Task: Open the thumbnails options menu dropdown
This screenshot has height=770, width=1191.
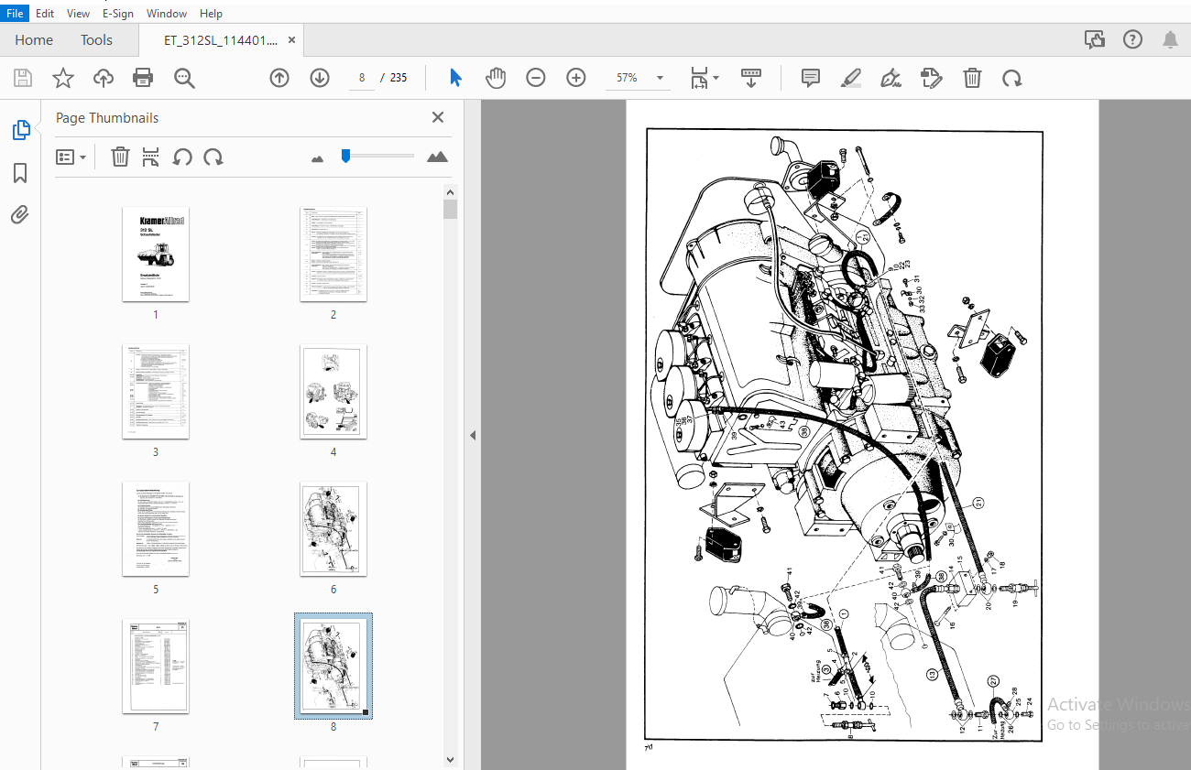Action: click(x=71, y=157)
